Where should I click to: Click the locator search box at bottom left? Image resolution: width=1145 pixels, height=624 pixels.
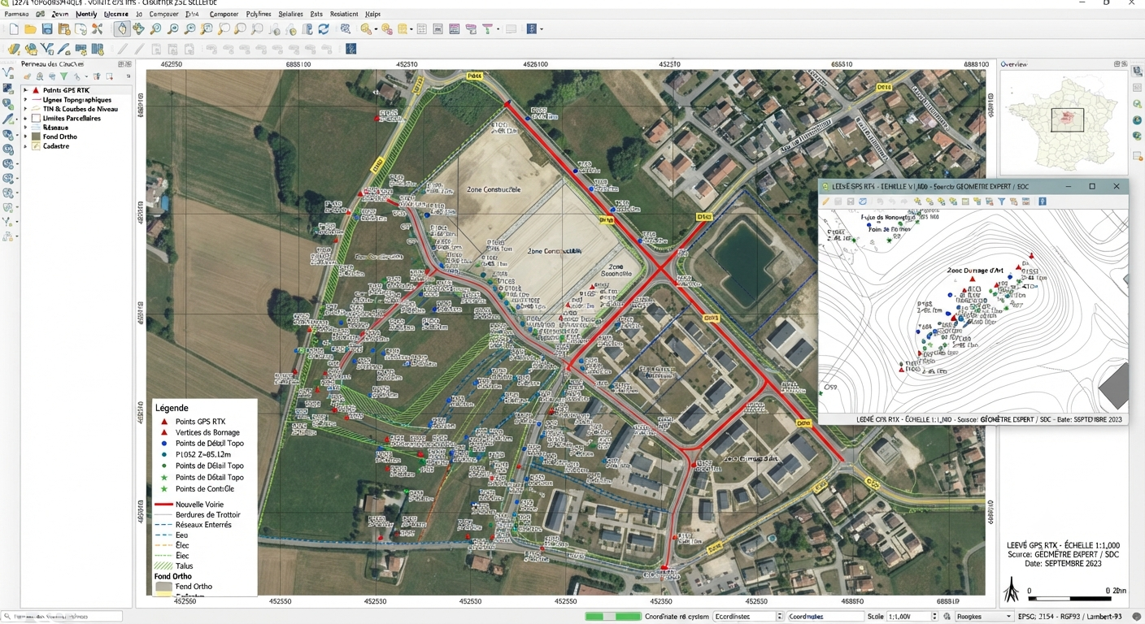62,617
